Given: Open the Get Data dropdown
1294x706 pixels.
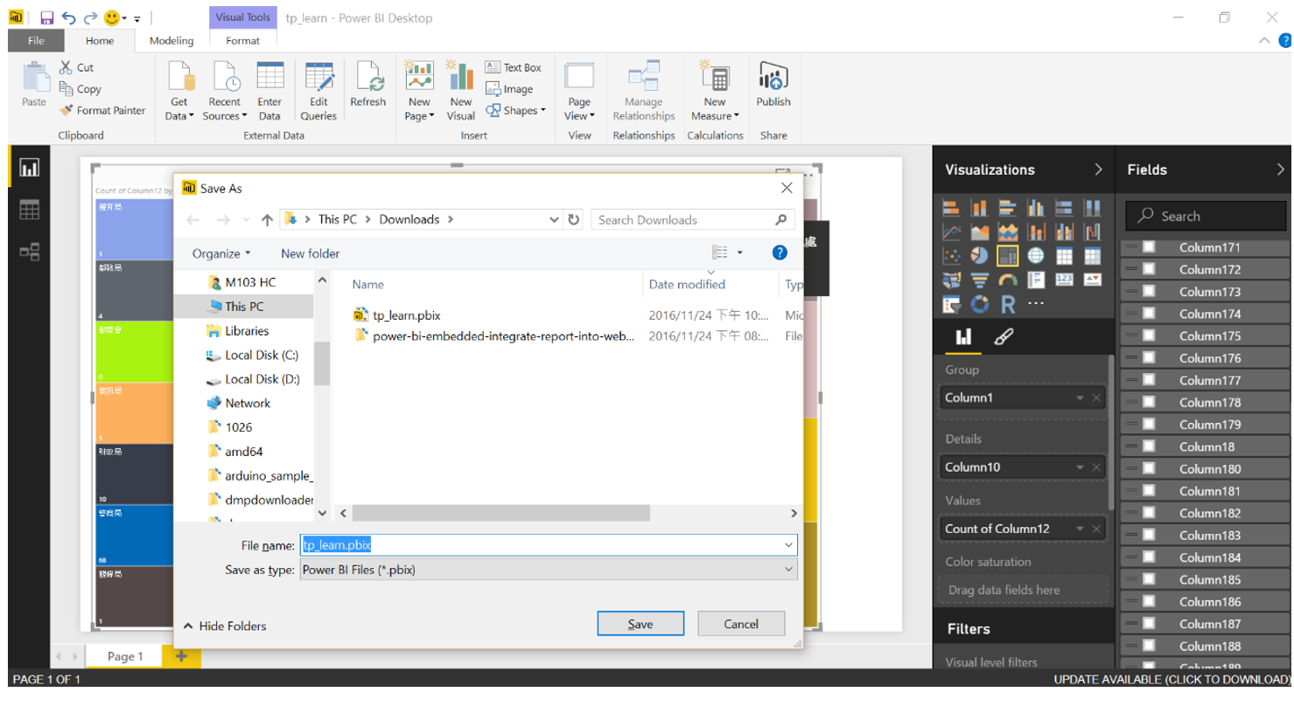Looking at the screenshot, I should pyautogui.click(x=179, y=91).
